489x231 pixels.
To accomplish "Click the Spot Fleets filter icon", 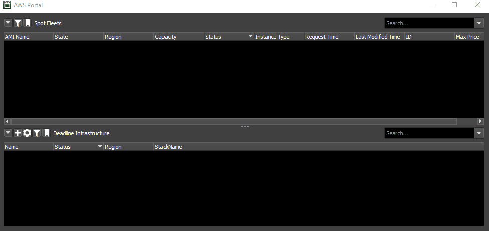I will click(18, 23).
